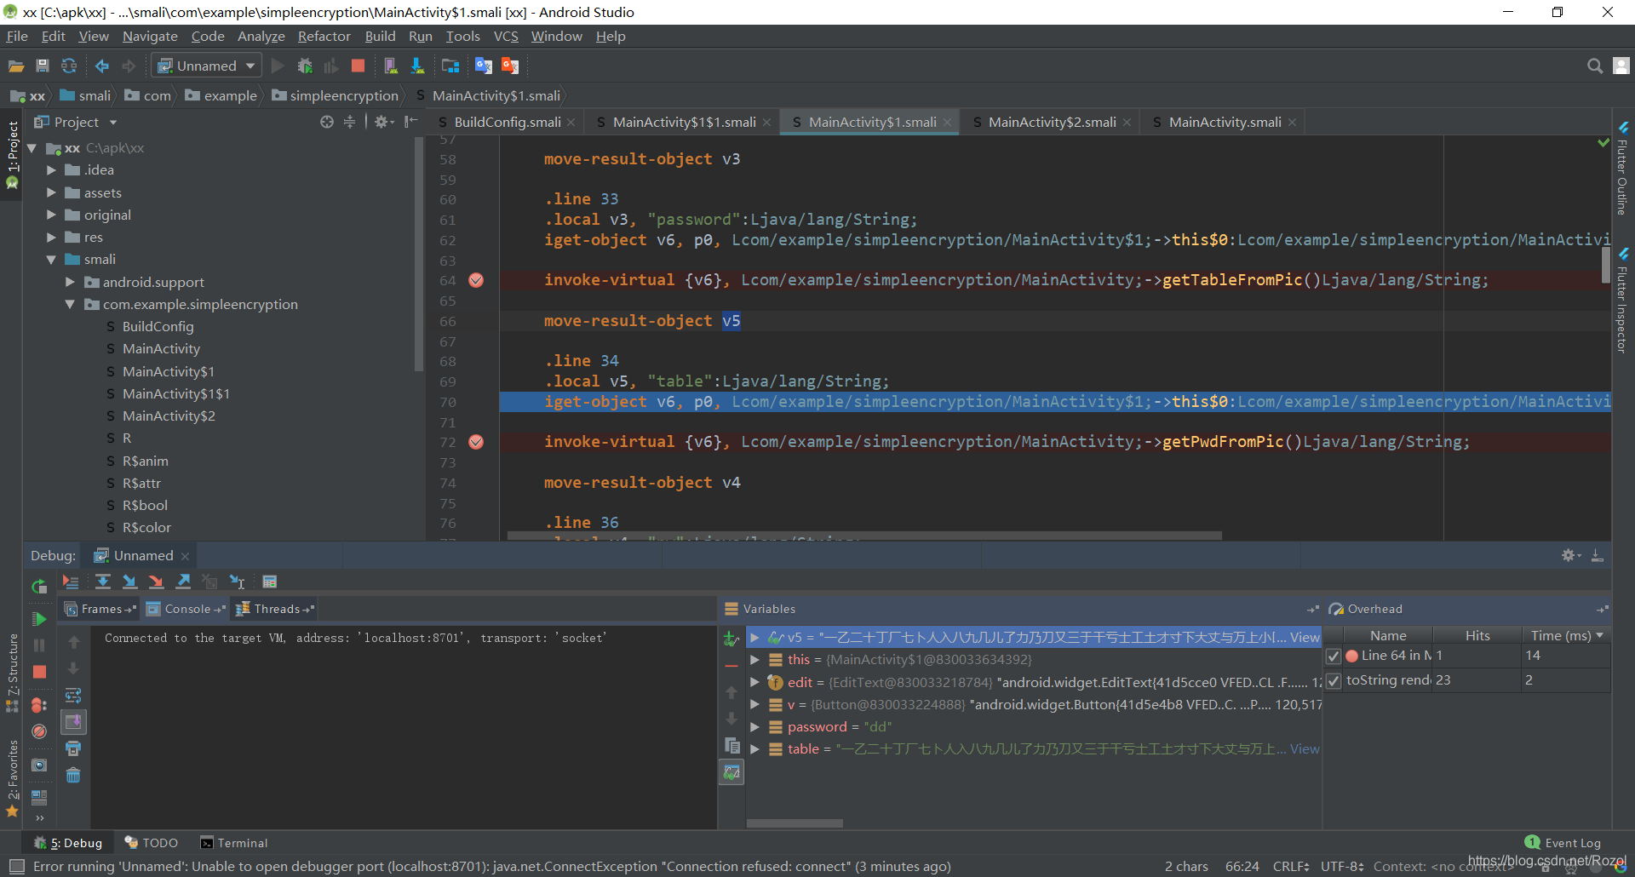
Task: Click the Evaluate Expression calculator icon
Action: click(270, 582)
